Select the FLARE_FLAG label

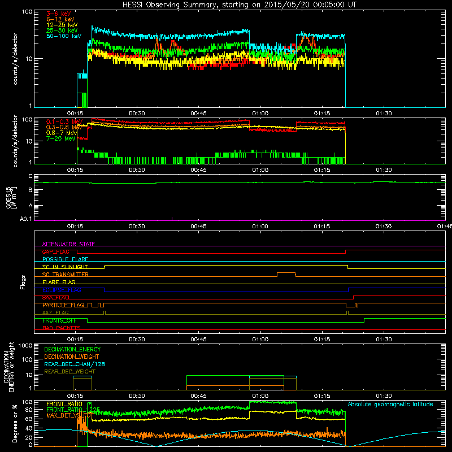pyautogui.click(x=59, y=282)
